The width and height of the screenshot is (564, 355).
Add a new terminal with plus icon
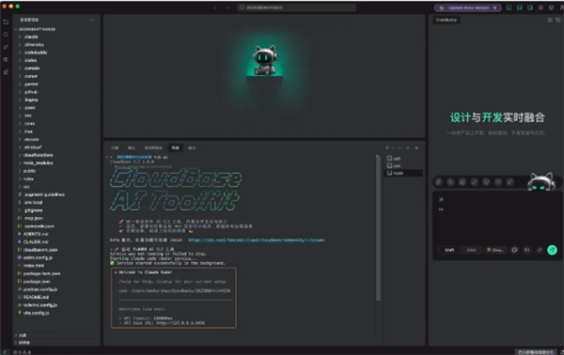[x=387, y=147]
